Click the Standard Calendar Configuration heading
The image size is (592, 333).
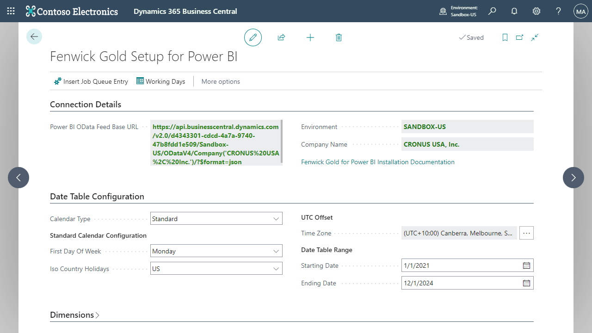click(98, 235)
